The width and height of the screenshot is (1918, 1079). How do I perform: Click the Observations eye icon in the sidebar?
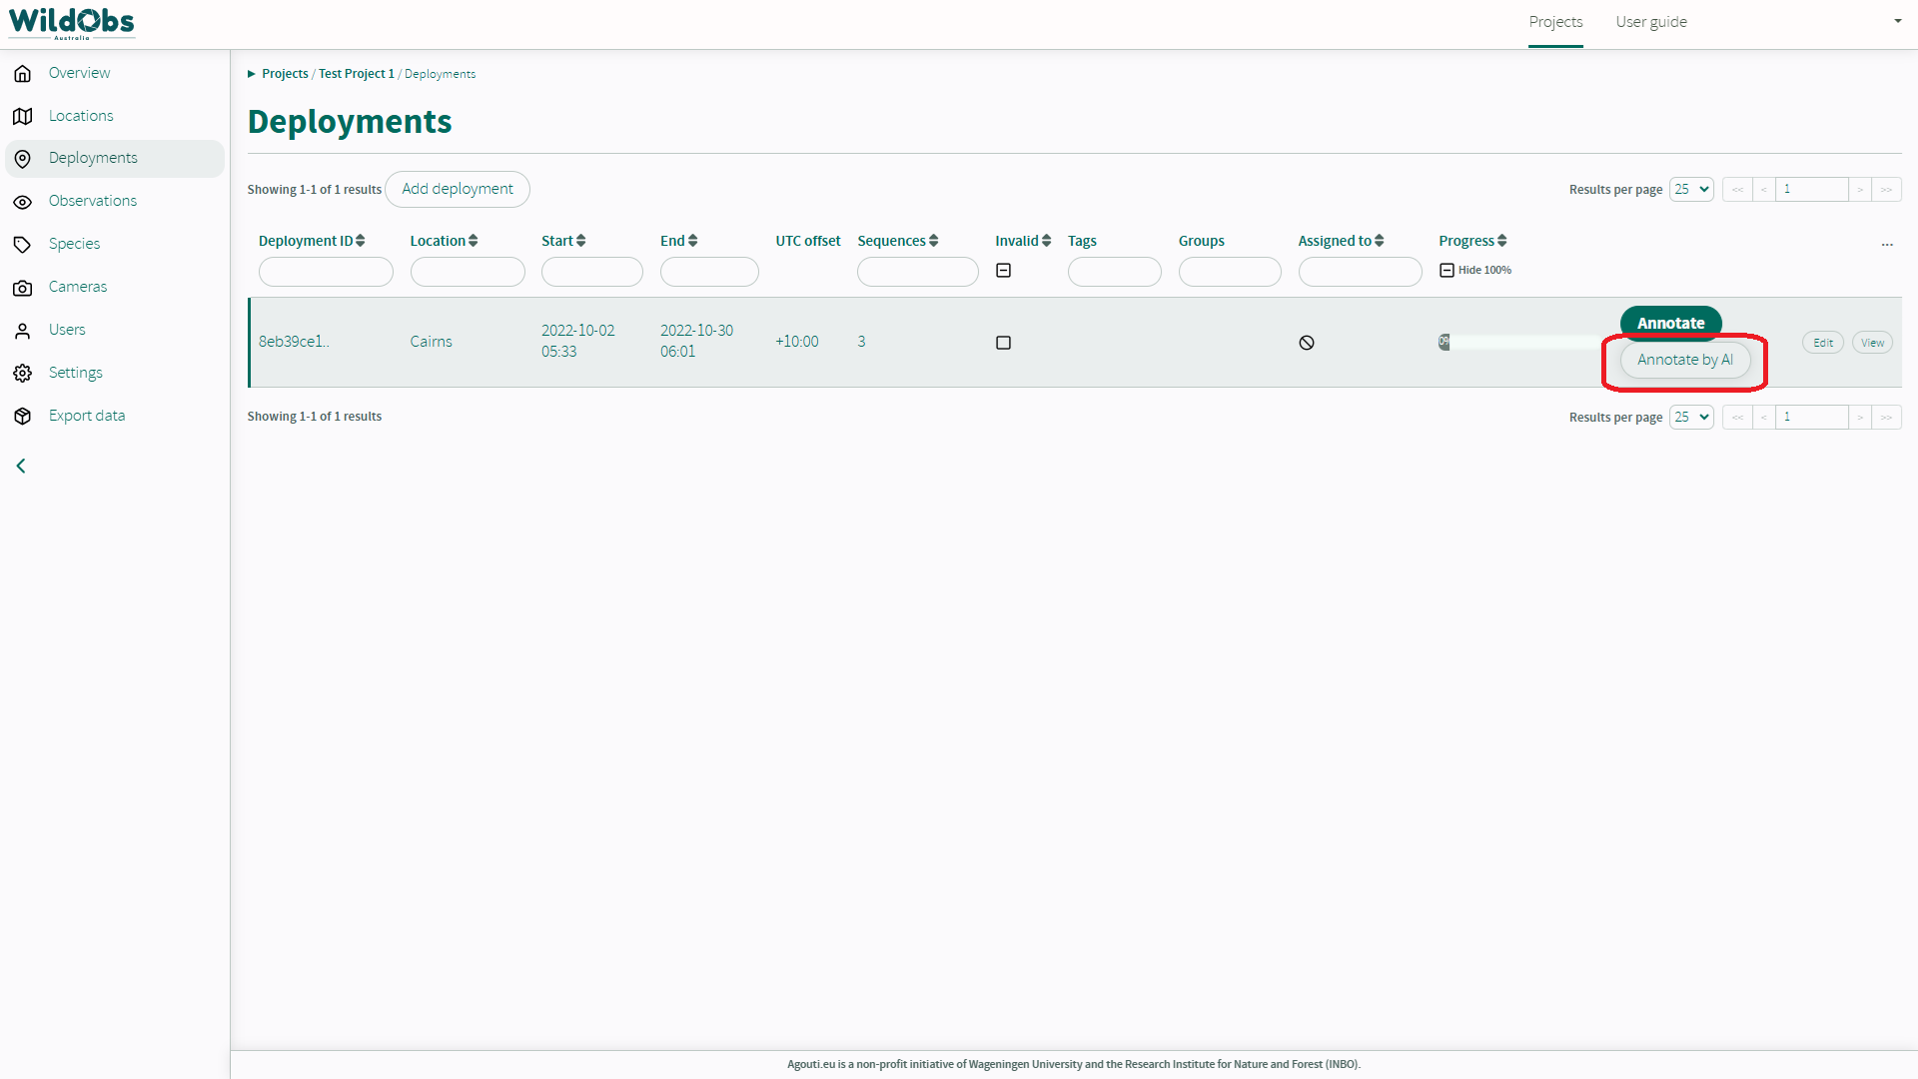23,202
